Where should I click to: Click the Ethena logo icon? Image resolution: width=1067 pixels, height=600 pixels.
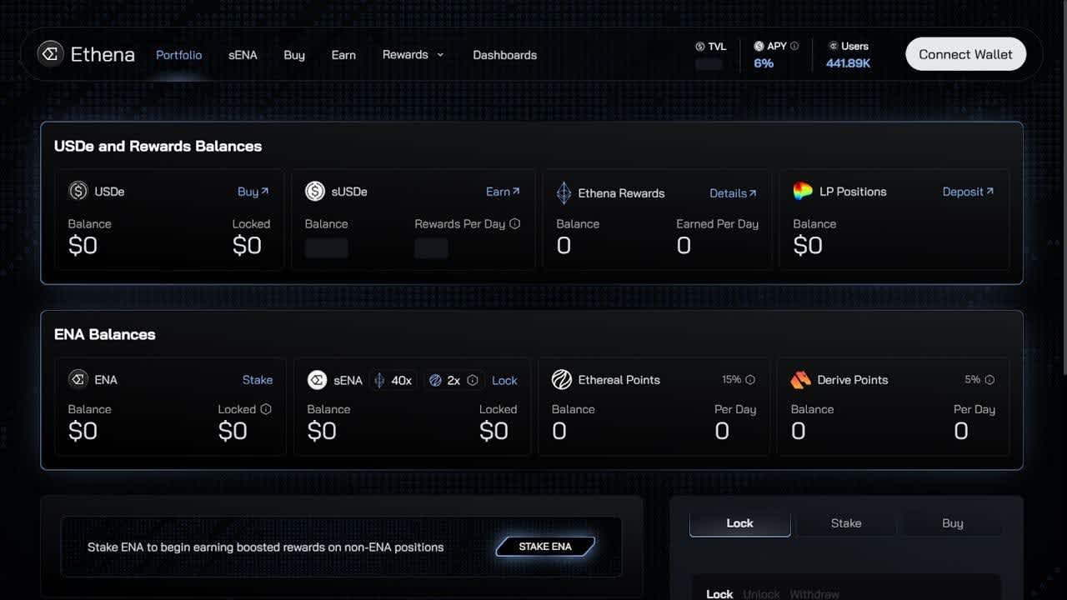coord(51,54)
